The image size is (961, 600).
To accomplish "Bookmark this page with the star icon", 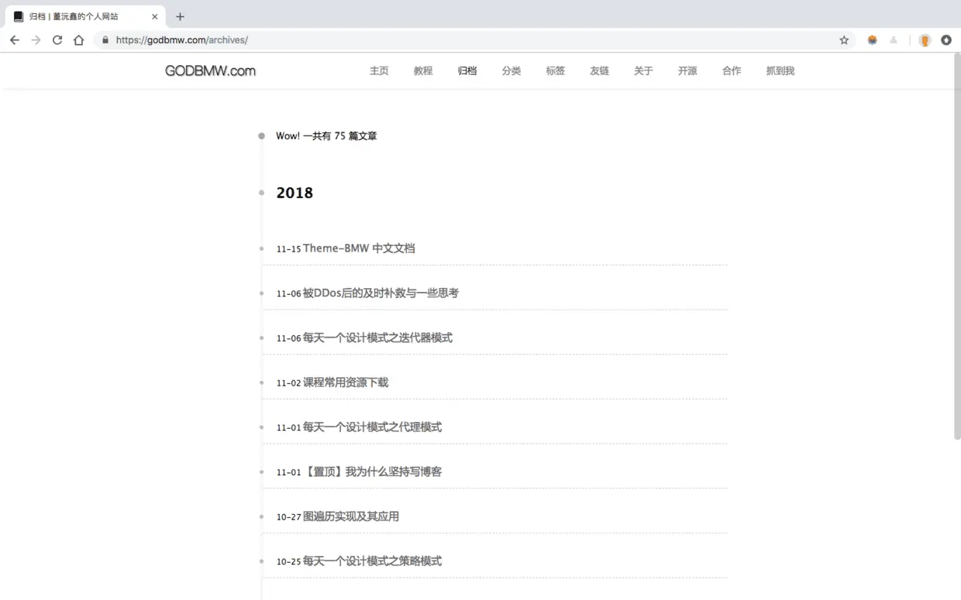I will point(844,40).
